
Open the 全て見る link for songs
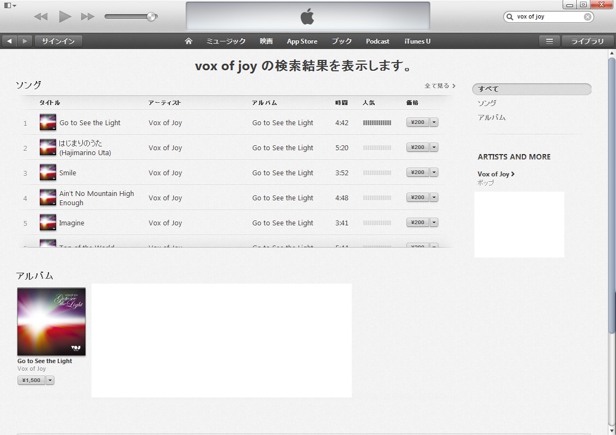(440, 86)
